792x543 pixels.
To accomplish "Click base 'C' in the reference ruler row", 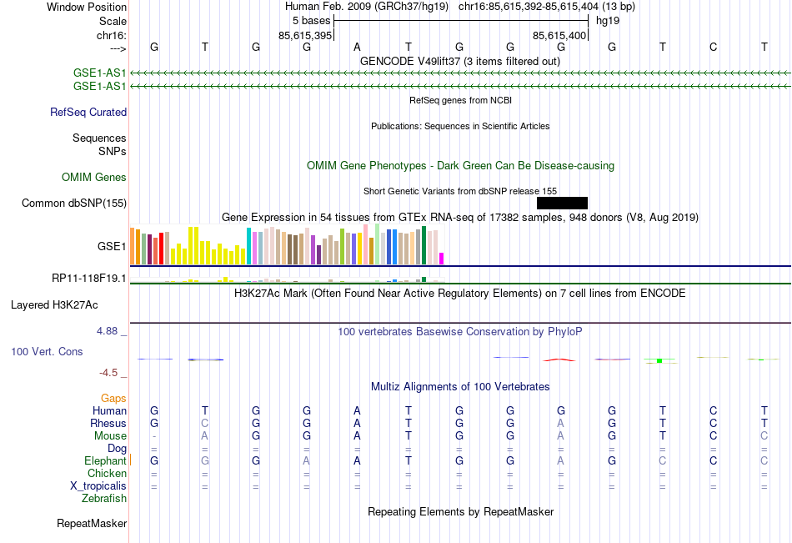I will 713,47.
